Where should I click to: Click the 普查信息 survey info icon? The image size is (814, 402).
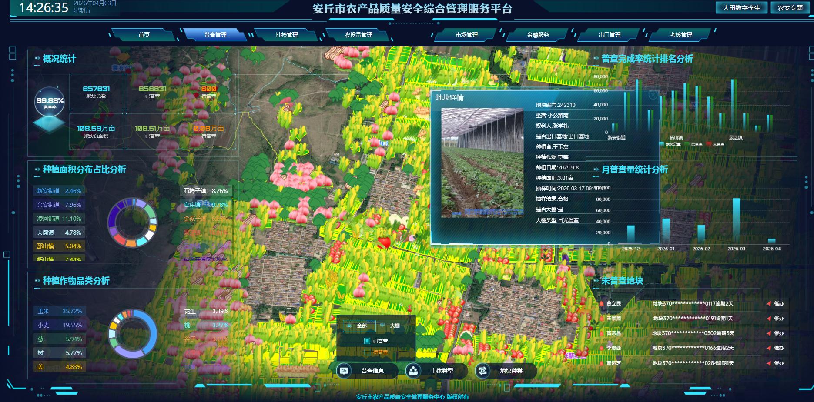[344, 371]
